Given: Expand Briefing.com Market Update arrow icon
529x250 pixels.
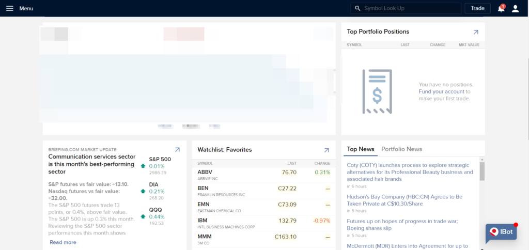Looking at the screenshot, I should click(177, 150).
